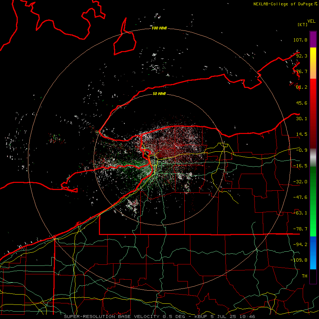Click the purple top segment of color bar

[x=313, y=39]
